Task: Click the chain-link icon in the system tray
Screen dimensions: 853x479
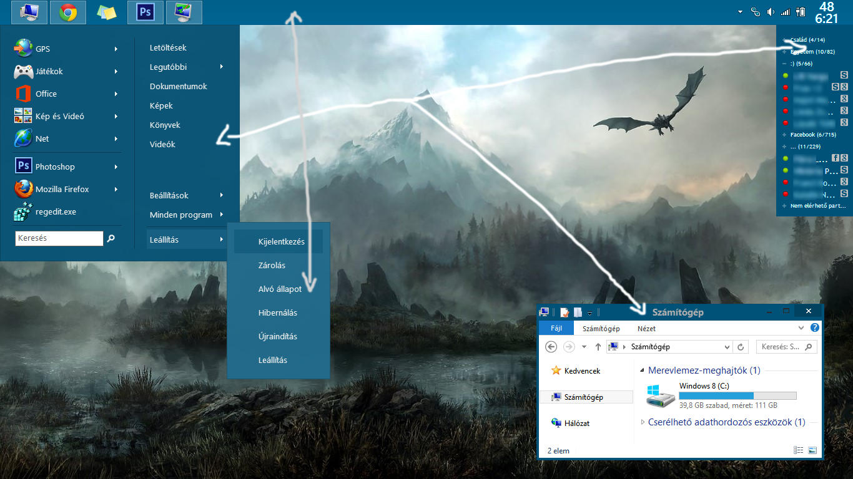Action: 756,11
